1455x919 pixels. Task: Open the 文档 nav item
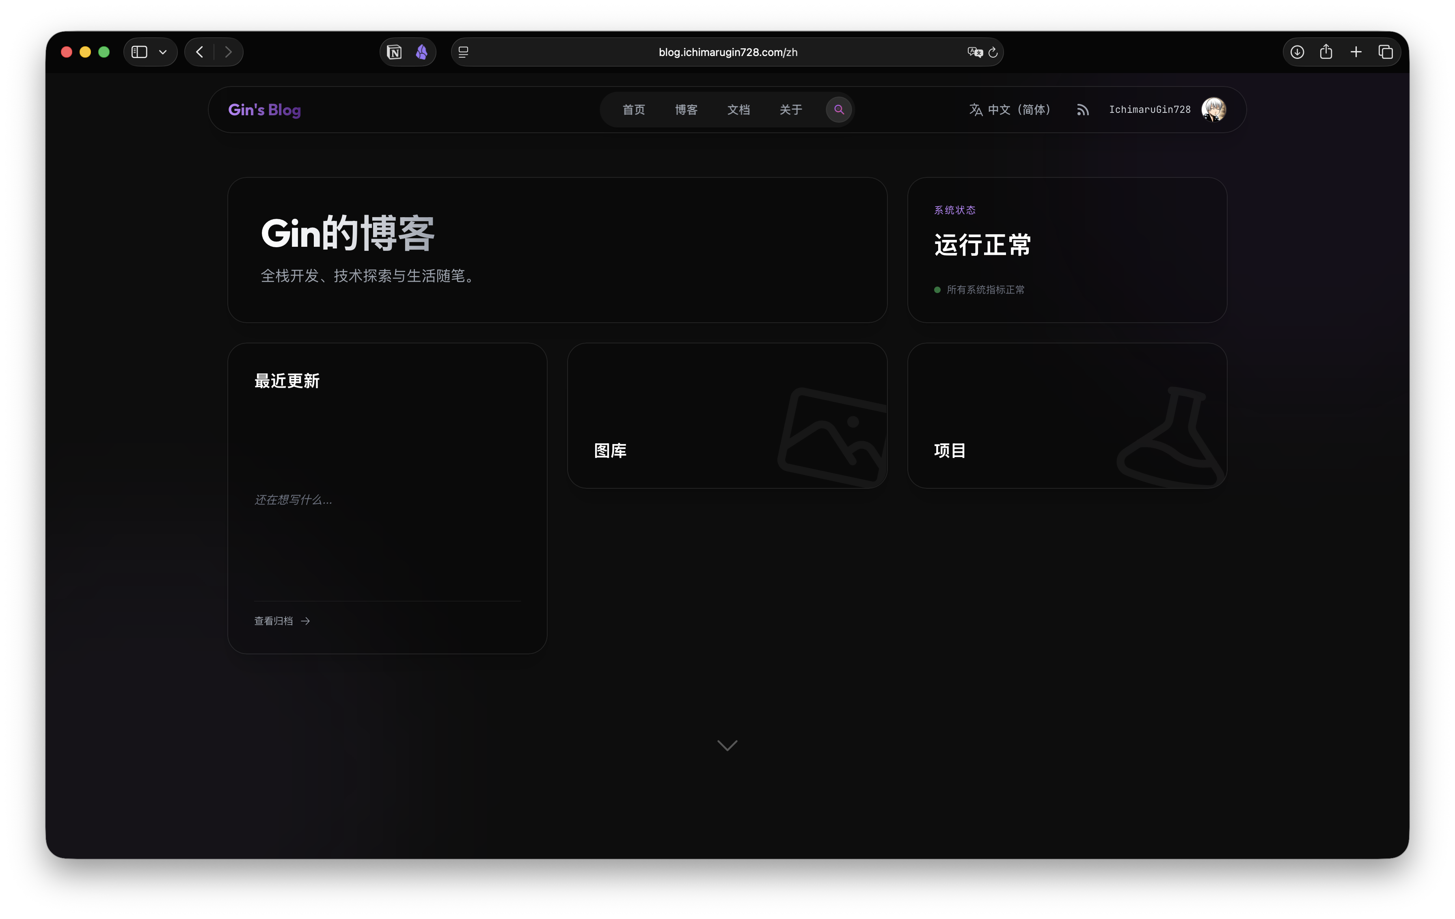[x=738, y=109]
